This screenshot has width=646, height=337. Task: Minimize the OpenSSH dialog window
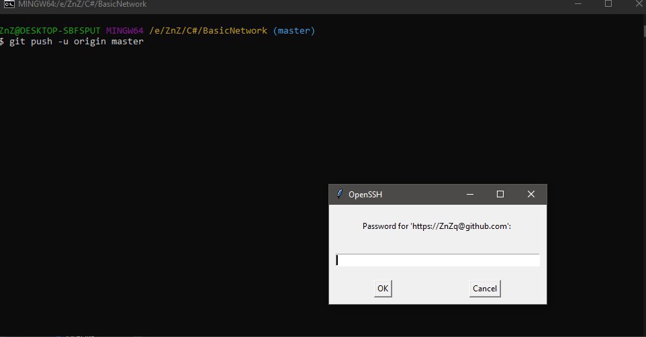[x=469, y=194]
